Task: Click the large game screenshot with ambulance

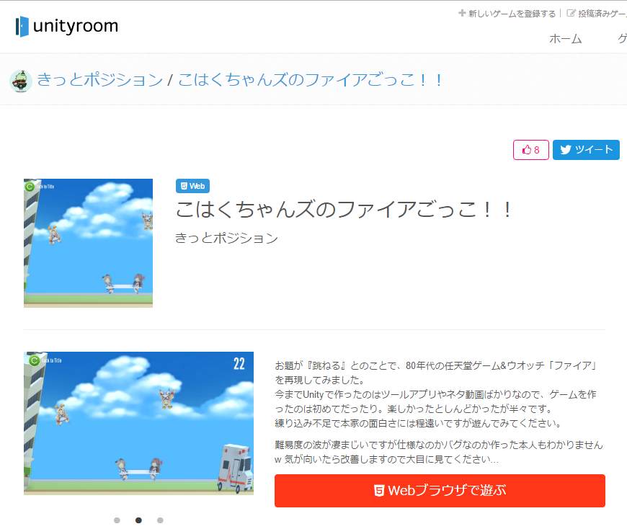Action: (x=139, y=424)
